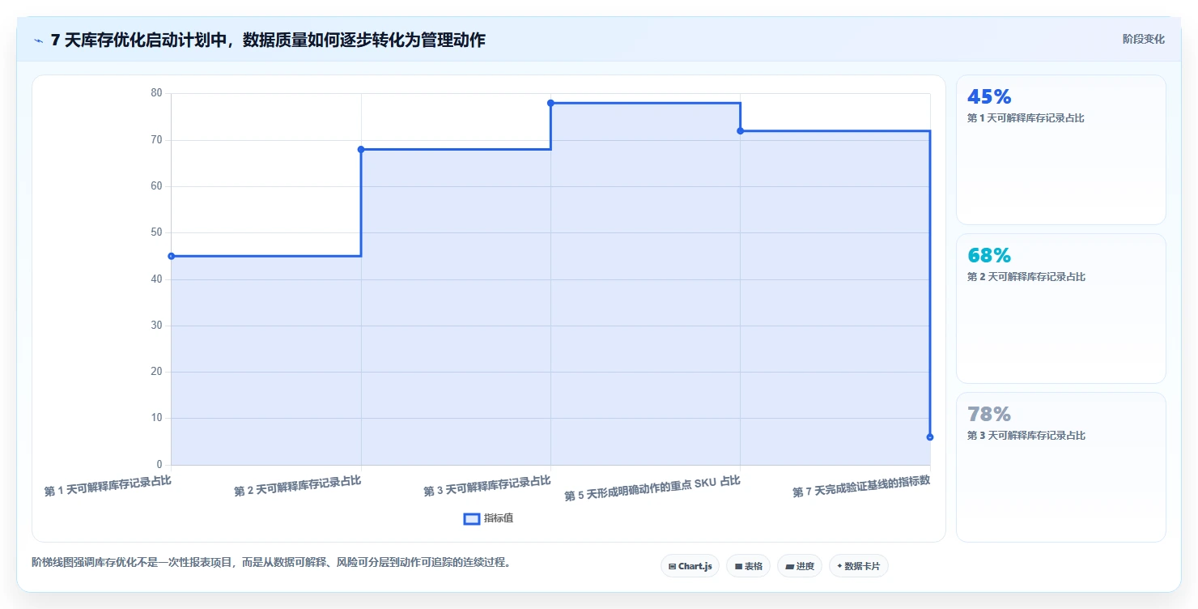Click the data point at value 68
1198x609 pixels.
coord(361,149)
